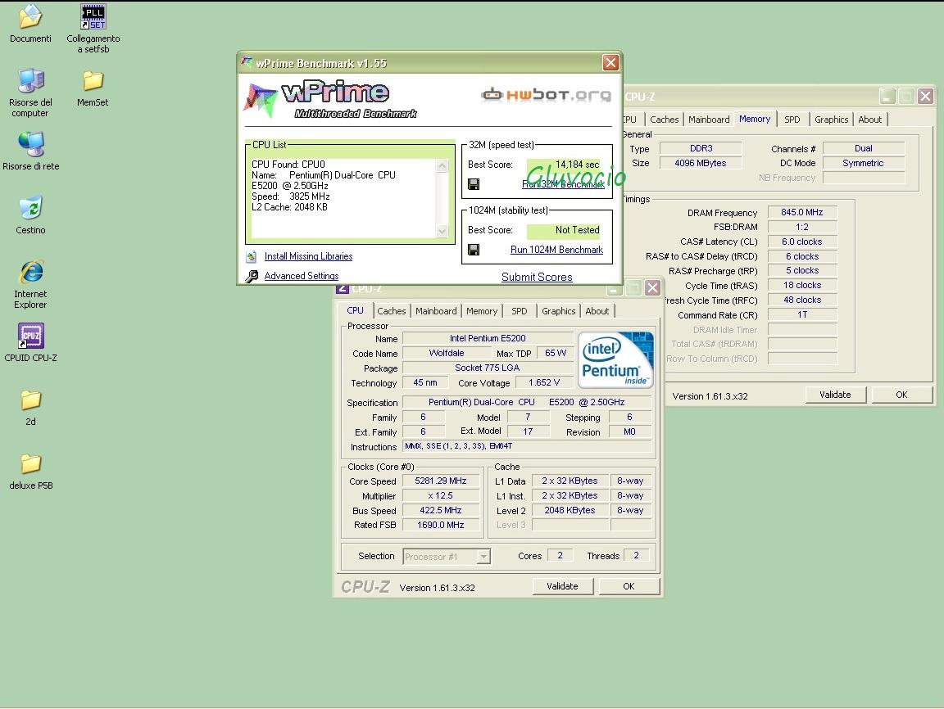Switch to Memory tab in front CPU-Z

[x=482, y=311]
